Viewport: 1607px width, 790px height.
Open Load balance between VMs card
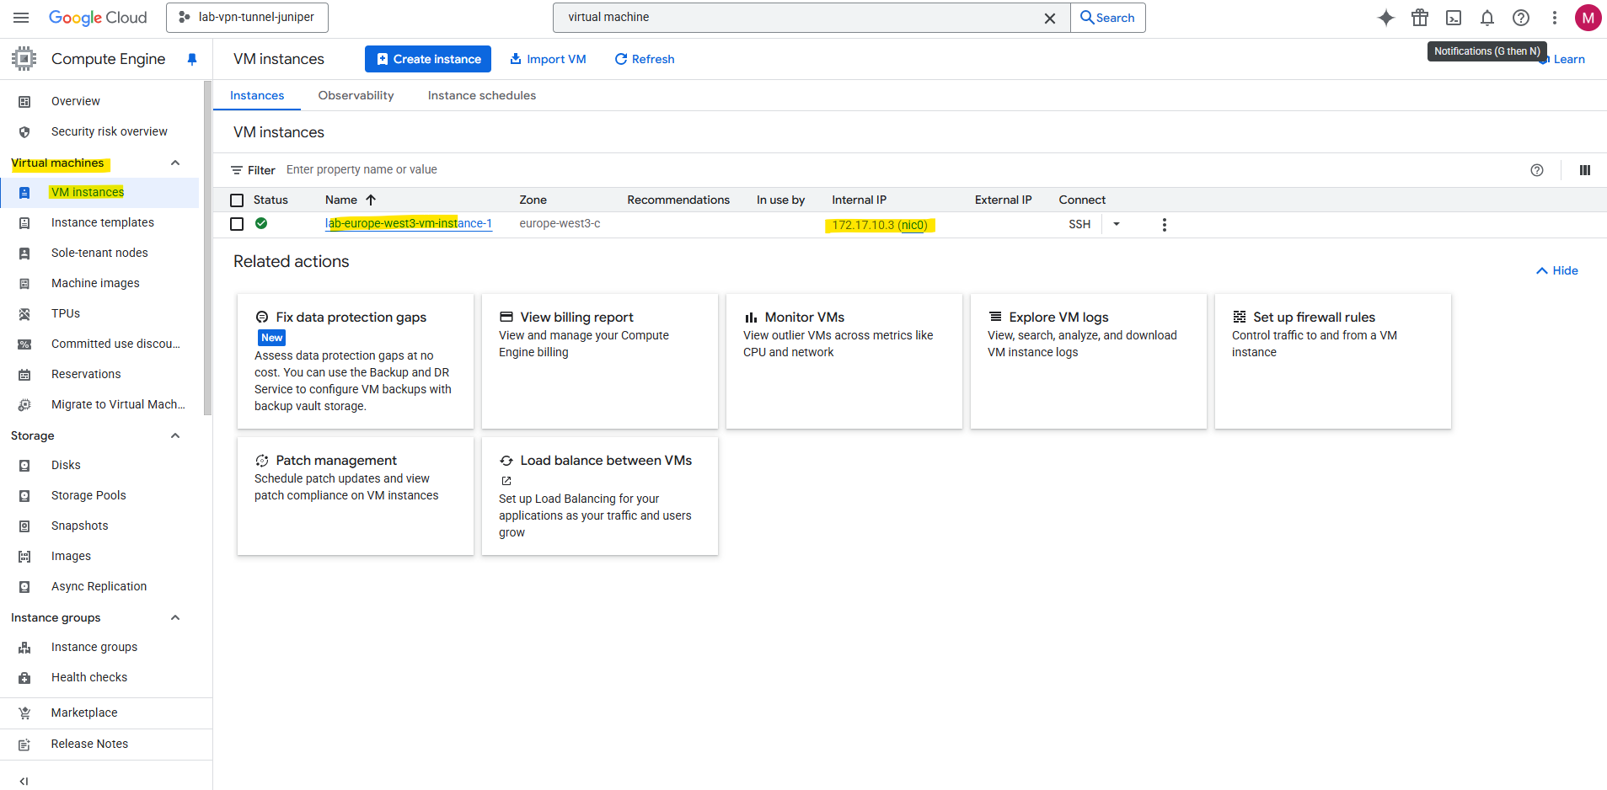pyautogui.click(x=600, y=496)
